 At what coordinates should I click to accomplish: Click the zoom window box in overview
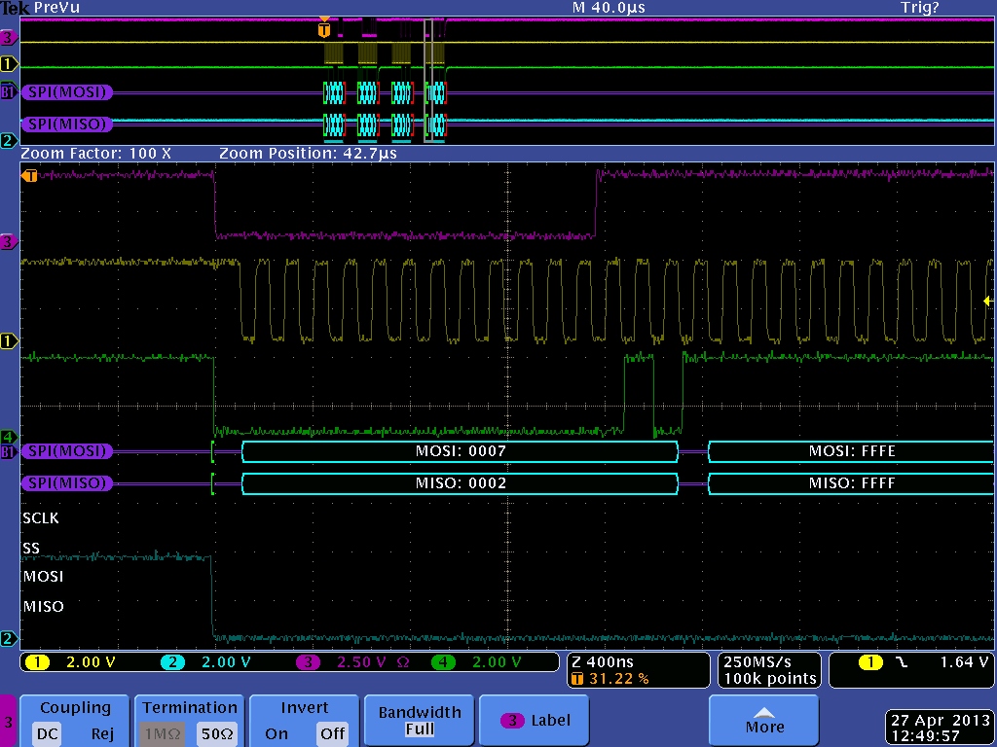click(x=428, y=78)
